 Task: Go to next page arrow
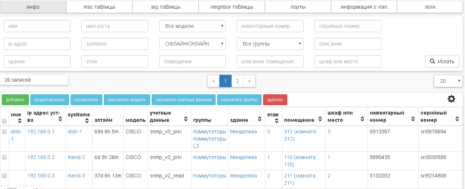(249, 81)
